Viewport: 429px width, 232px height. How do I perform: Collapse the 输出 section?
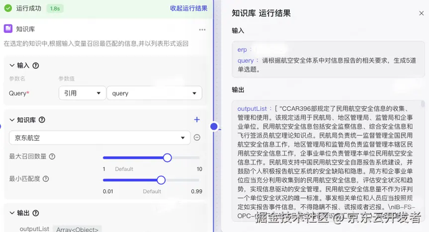point(12,213)
